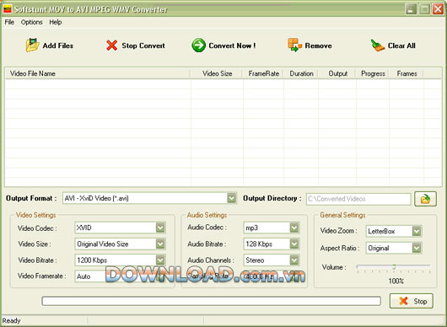Click the red X Stop Convert icon

(111, 46)
